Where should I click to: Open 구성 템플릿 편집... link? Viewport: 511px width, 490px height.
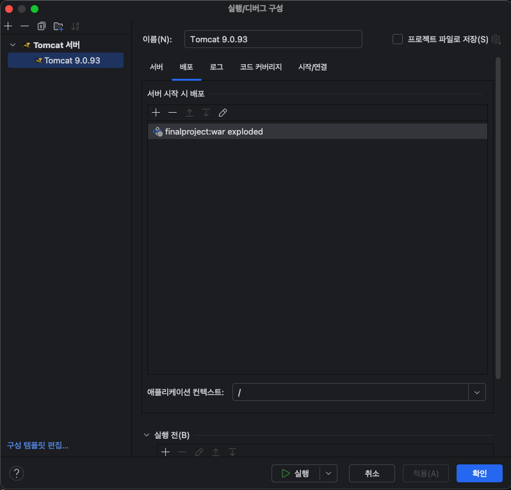pyautogui.click(x=38, y=445)
